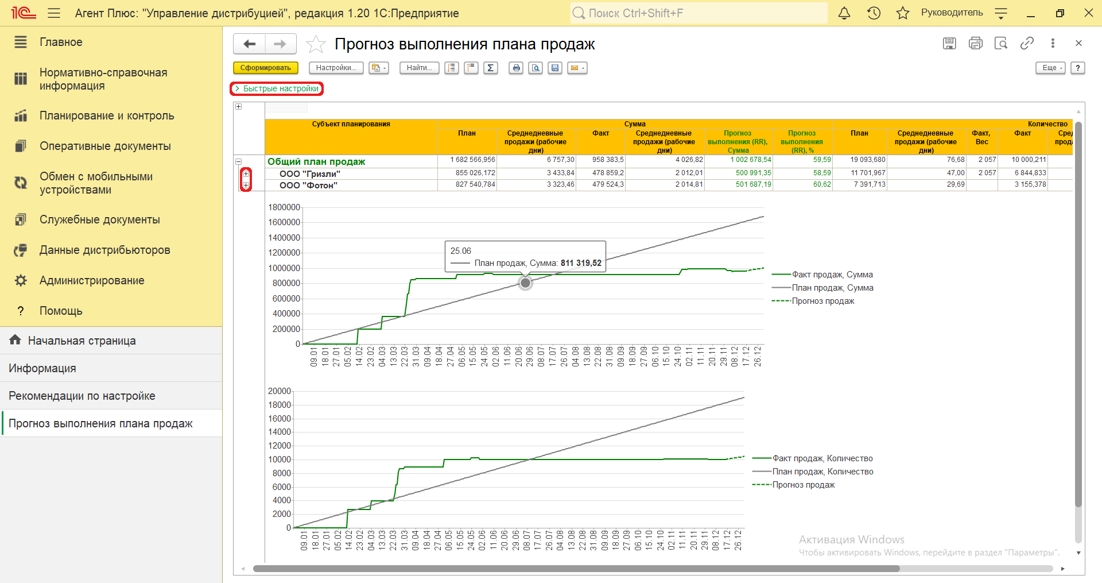Click the search field Поиск Ctrl+Shift+F
Viewport: 1102px width, 583px height.
(x=699, y=13)
